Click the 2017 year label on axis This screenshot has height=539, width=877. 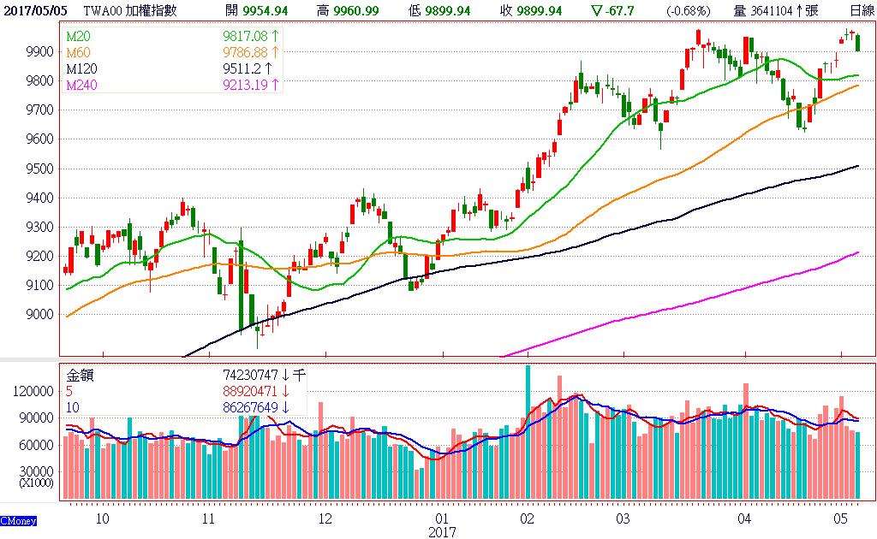tap(442, 532)
